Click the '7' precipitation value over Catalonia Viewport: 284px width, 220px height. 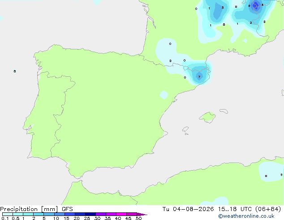[x=199, y=77]
